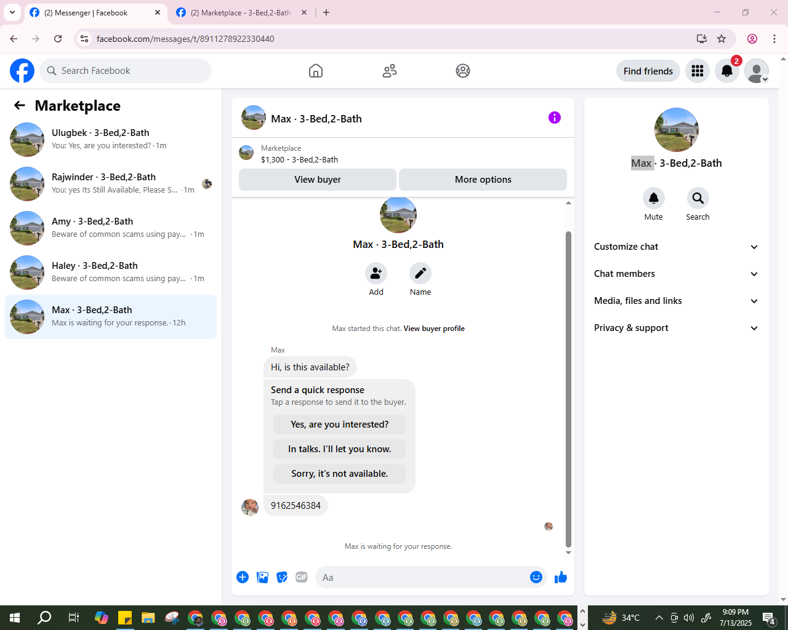
Task: Open the Amy 3-Bed,2-Bath conversation
Action: click(x=111, y=228)
